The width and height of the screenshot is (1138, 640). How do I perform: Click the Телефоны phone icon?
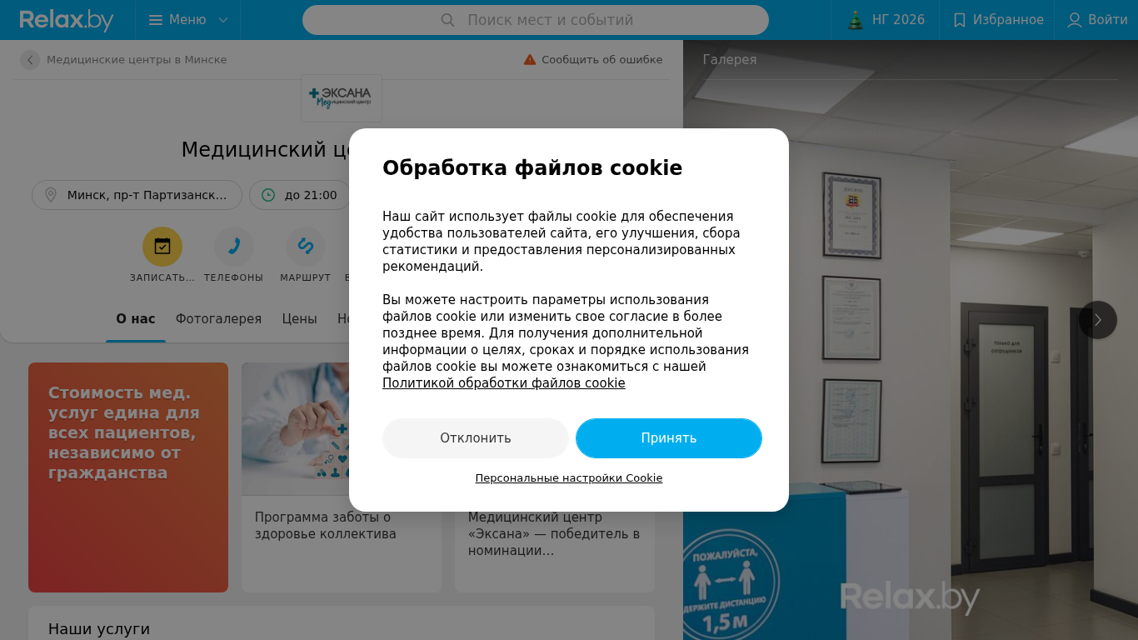click(234, 247)
